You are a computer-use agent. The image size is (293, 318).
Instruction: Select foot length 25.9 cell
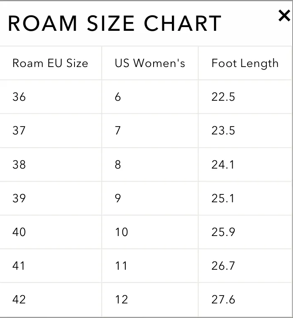245,232
